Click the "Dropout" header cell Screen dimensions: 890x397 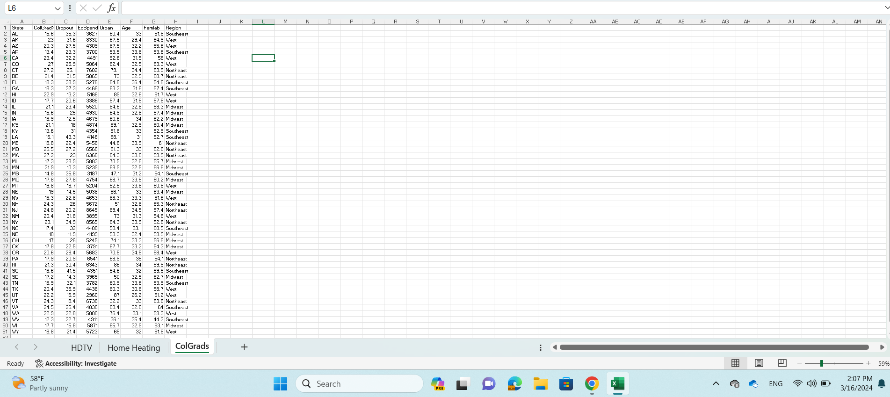pyautogui.click(x=65, y=28)
